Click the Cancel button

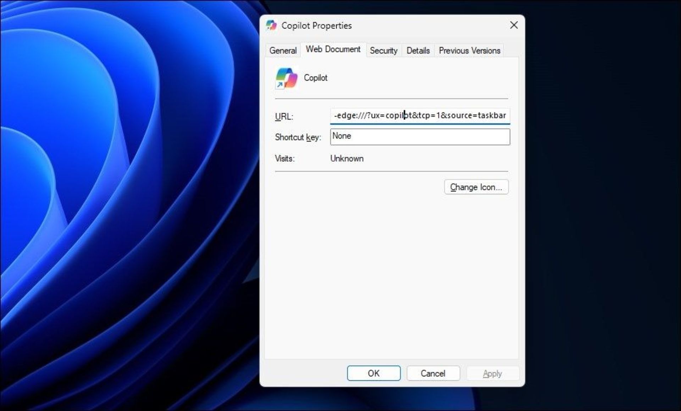[x=433, y=373]
